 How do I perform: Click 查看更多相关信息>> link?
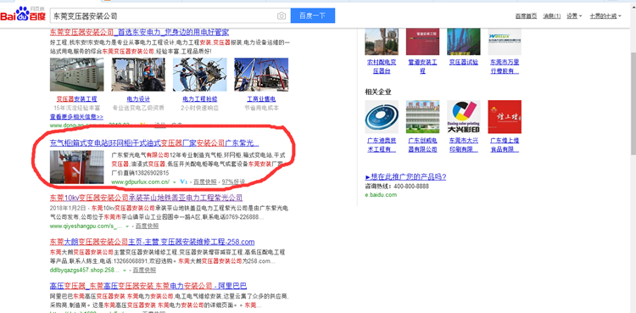tap(76, 116)
